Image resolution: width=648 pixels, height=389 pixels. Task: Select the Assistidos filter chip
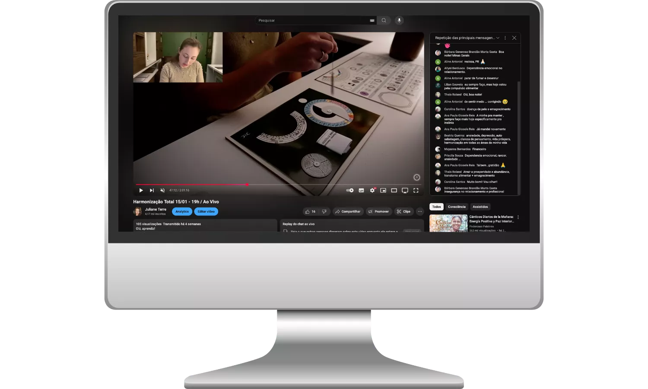(480, 207)
